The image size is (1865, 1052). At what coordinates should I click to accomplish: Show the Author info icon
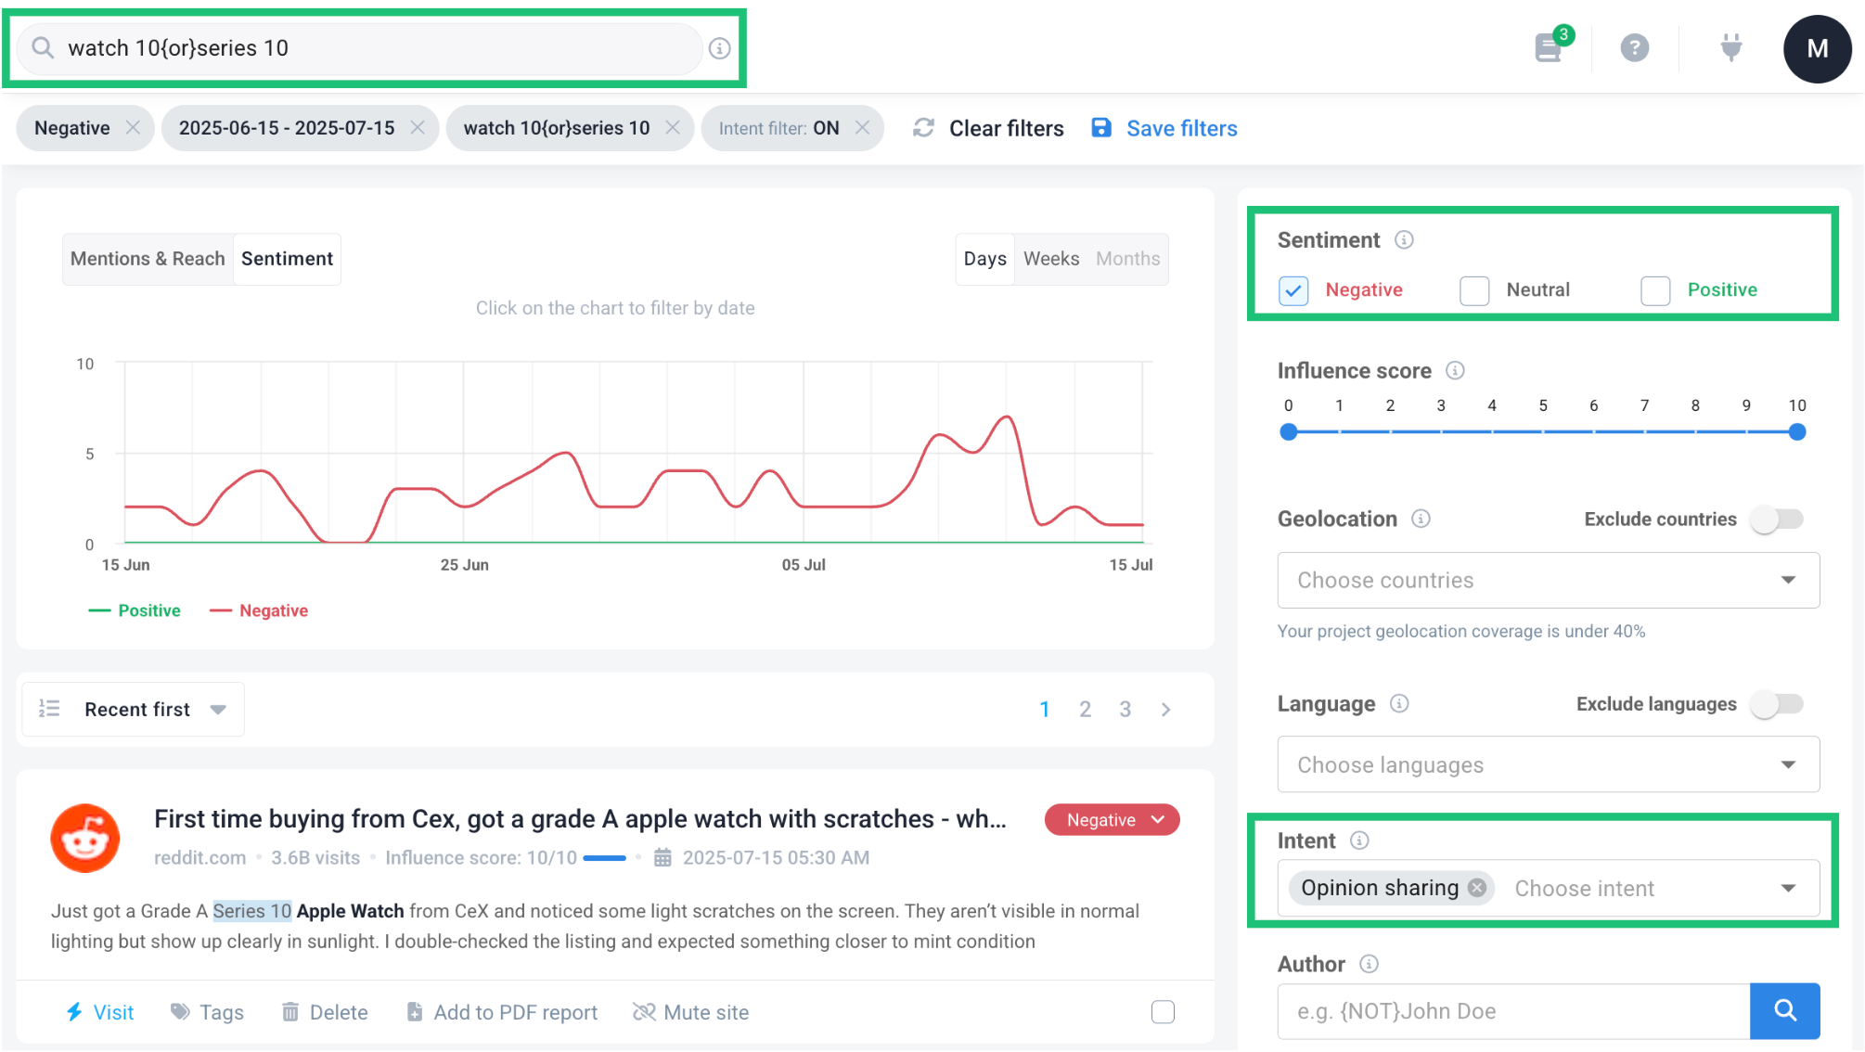pos(1370,964)
